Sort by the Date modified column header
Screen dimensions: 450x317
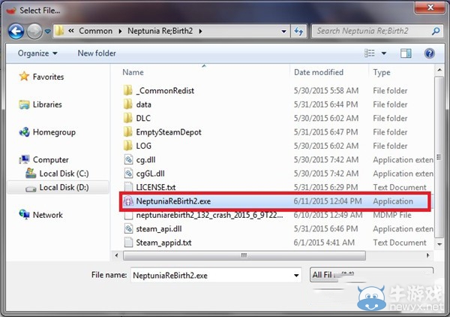(x=319, y=72)
